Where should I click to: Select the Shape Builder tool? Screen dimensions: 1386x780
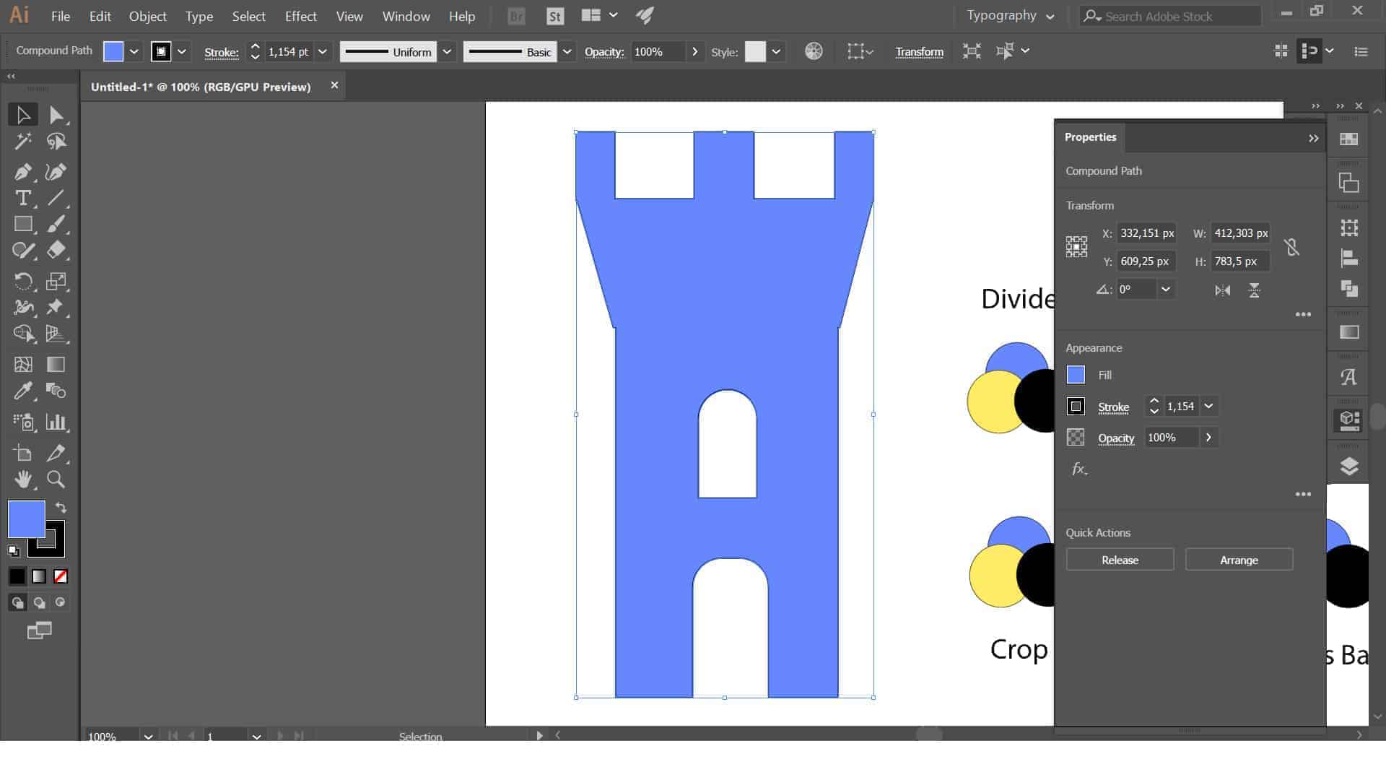23,334
